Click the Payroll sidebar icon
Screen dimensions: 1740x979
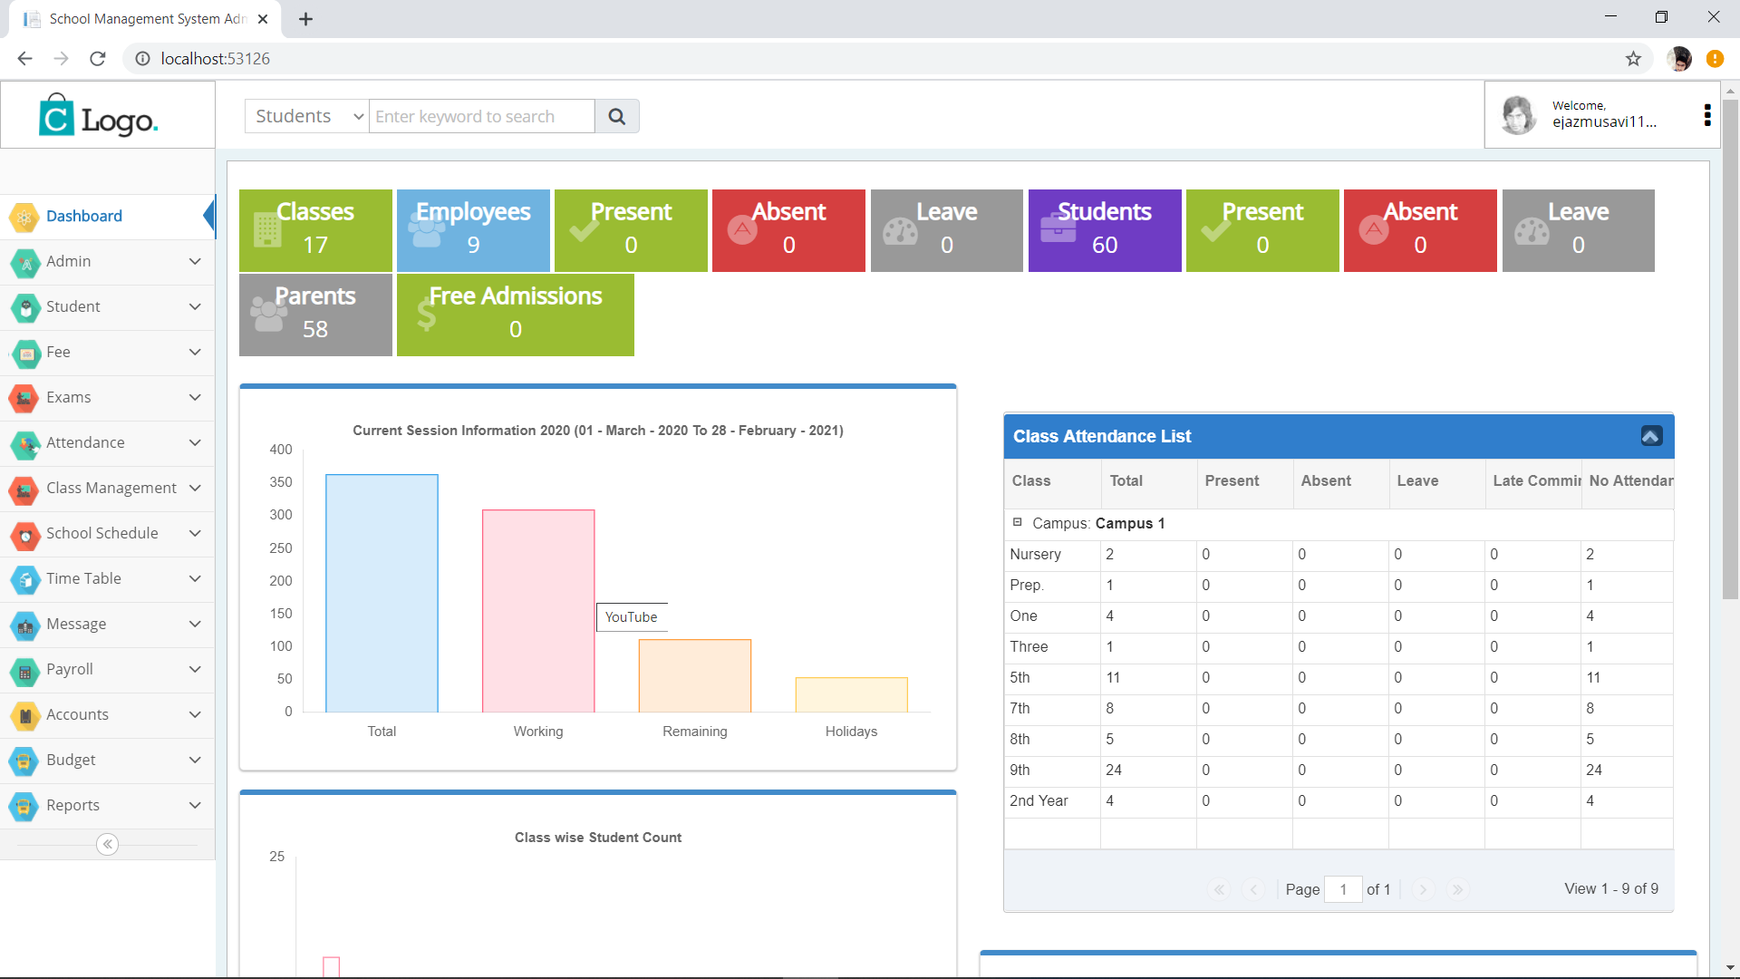(24, 671)
